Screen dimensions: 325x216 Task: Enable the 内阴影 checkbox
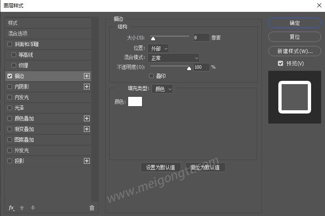click(9, 87)
